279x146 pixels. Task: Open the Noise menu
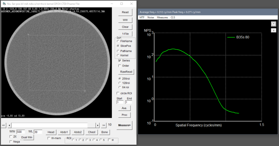click(x=151, y=17)
